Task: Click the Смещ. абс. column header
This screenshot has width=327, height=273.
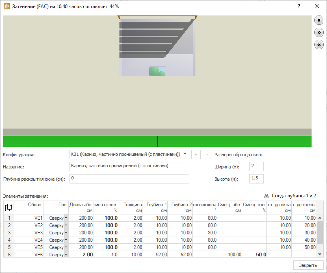Action: point(230,207)
